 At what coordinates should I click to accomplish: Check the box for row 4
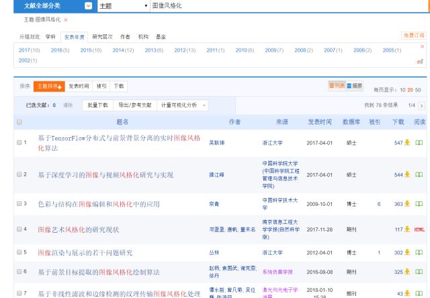(x=19, y=229)
